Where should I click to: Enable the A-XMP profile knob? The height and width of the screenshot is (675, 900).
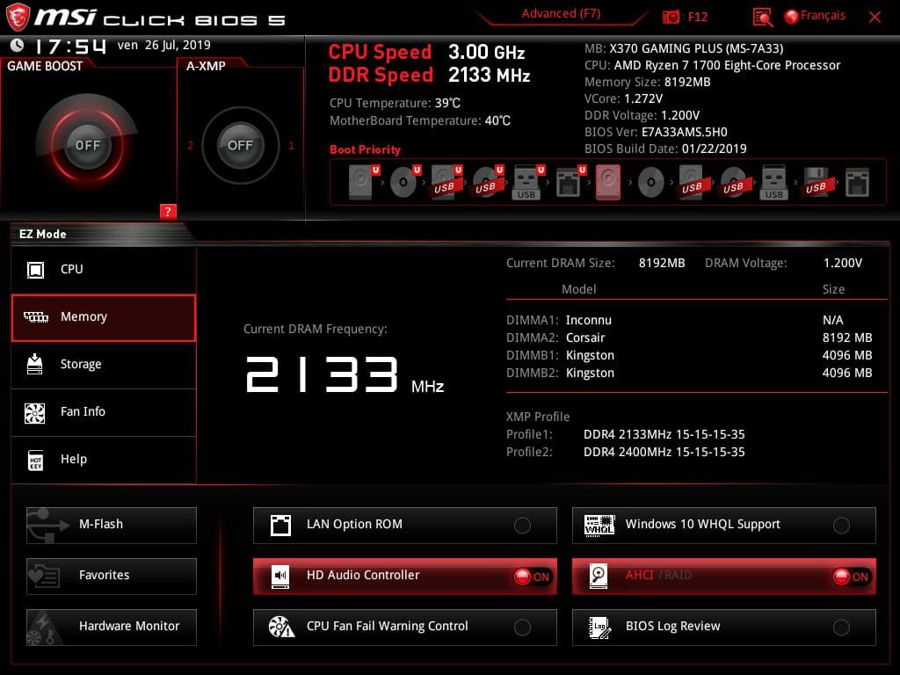(240, 145)
